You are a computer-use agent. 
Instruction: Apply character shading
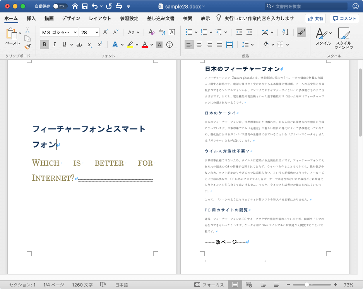159,45
